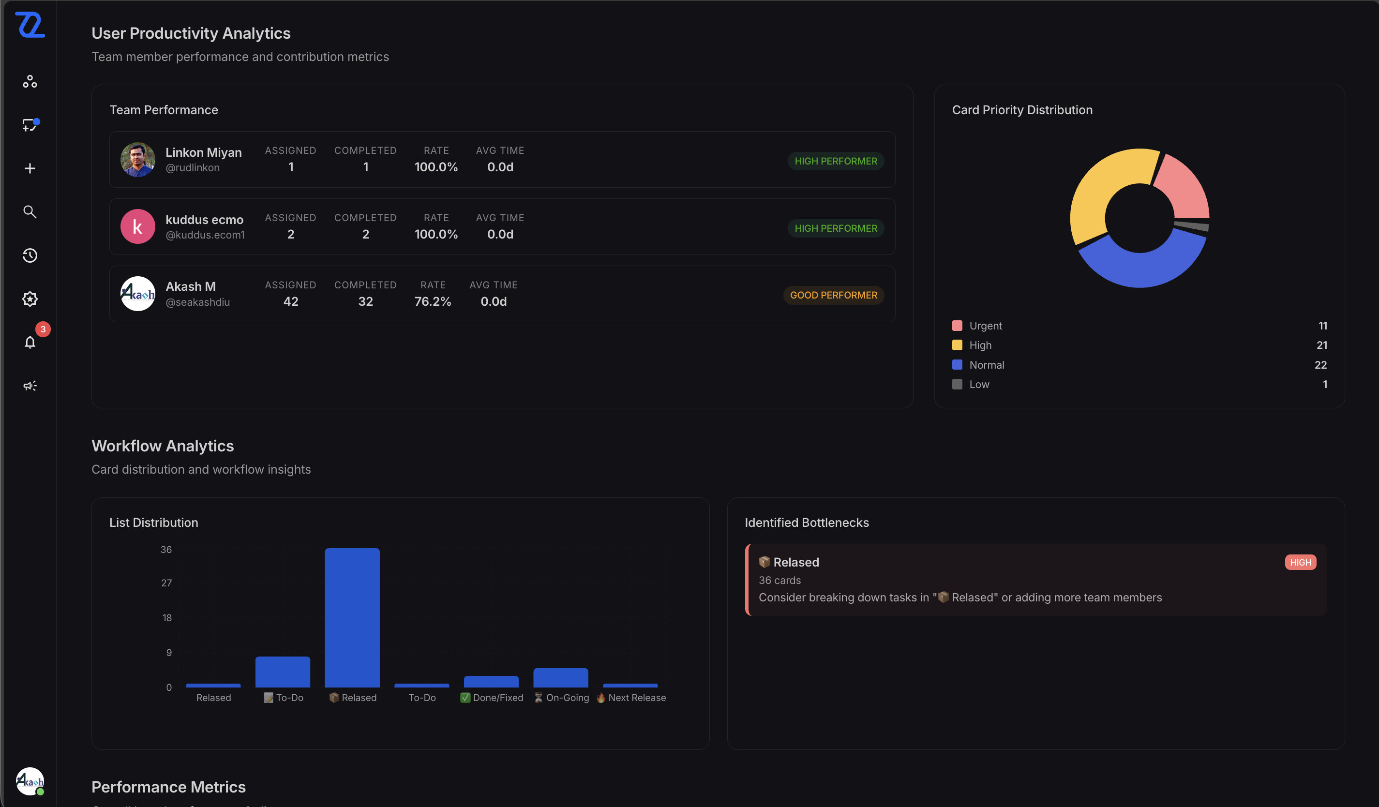Click the app logo in sidebar

[x=30, y=25]
